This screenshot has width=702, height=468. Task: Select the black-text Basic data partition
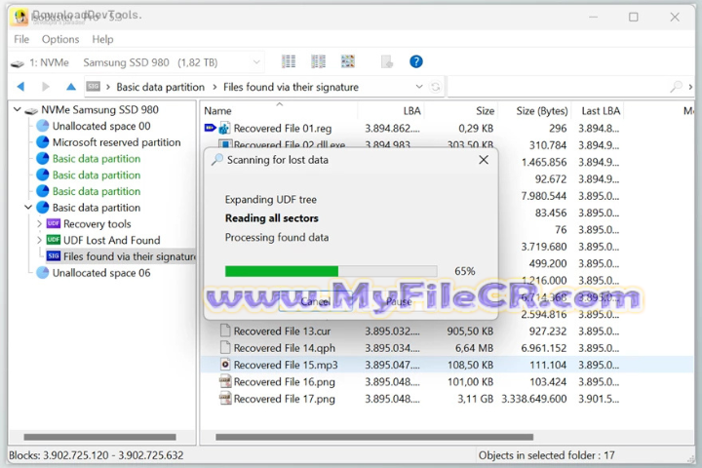click(x=97, y=208)
